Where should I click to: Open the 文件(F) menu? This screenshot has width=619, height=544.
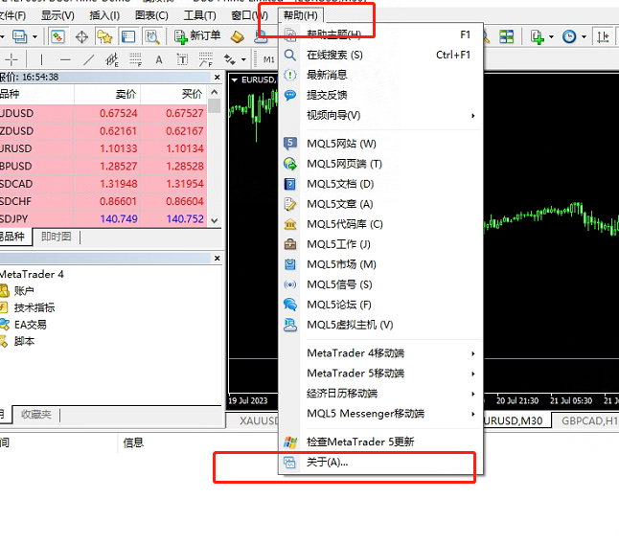coord(12,15)
